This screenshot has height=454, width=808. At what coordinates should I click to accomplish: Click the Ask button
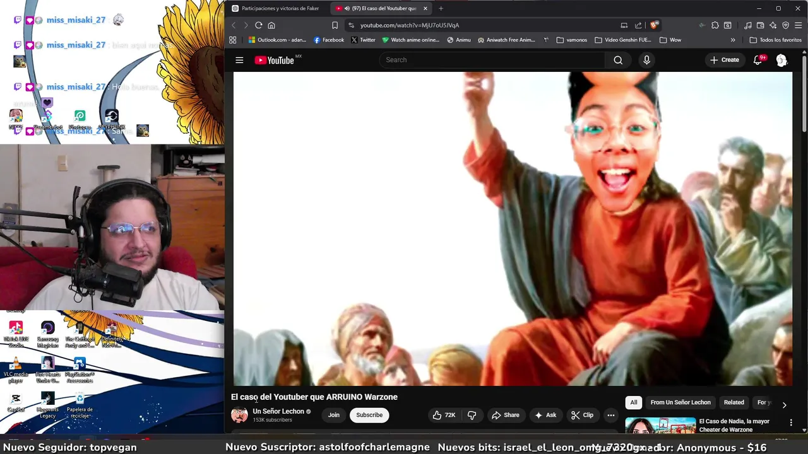point(545,415)
